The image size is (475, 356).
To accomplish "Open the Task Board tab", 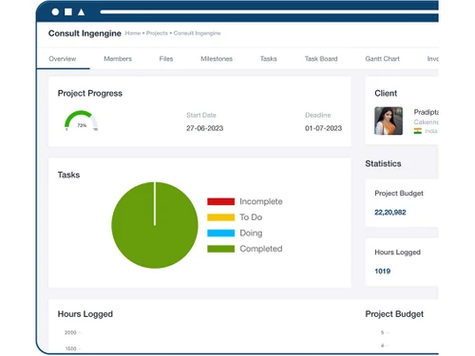I will click(x=321, y=59).
